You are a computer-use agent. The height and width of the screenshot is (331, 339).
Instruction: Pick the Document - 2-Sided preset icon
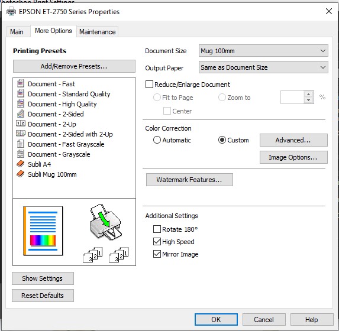(x=21, y=113)
